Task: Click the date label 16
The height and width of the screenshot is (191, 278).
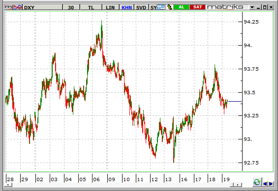Action: pos(184,180)
